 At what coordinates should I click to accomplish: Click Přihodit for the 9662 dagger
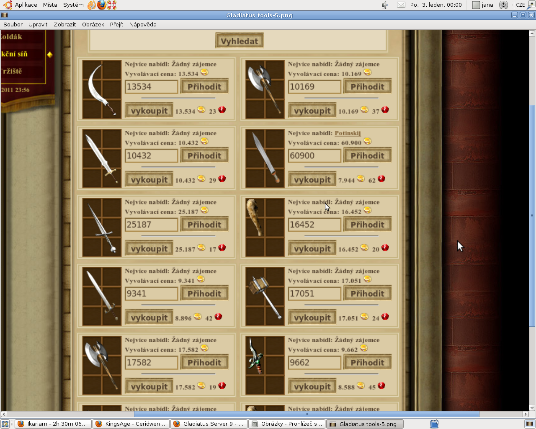coord(368,362)
